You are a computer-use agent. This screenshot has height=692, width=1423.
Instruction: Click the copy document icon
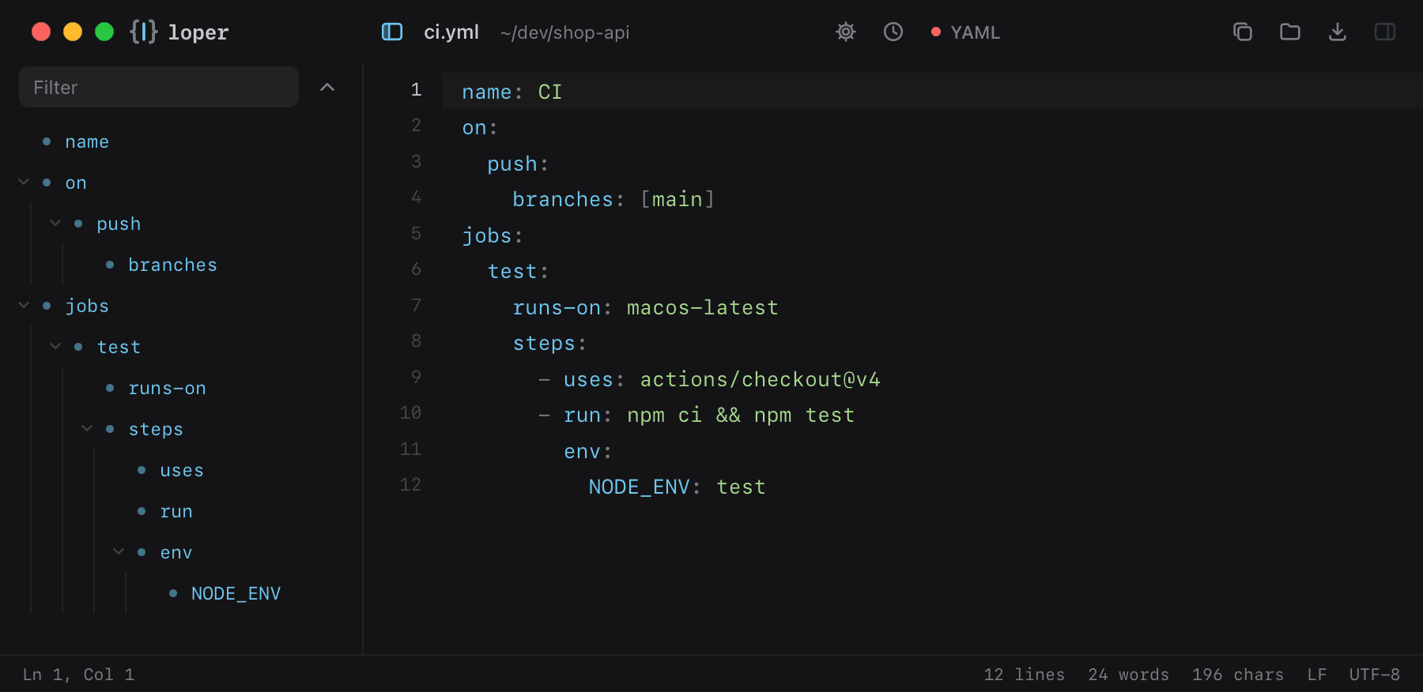[1243, 32]
